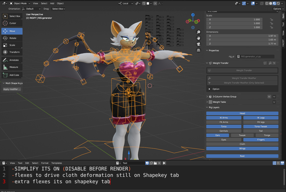Select wireframe viewport shading

click(x=267, y=4)
